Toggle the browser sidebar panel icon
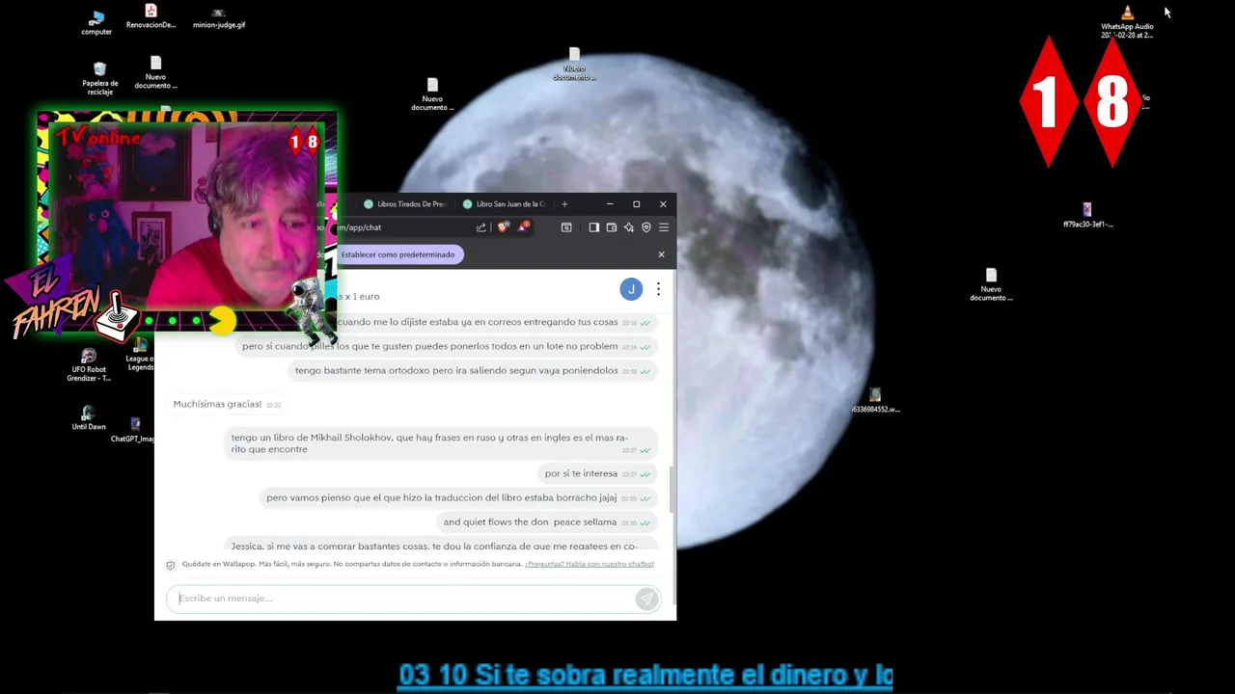 click(593, 227)
